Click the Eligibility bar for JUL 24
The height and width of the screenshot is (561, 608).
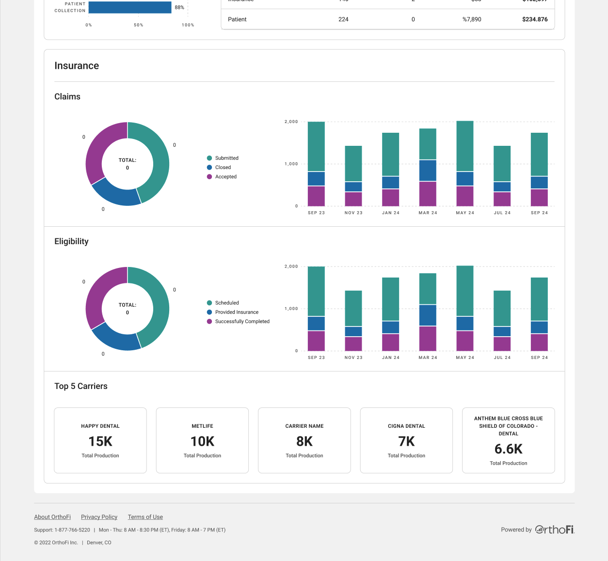pyautogui.click(x=502, y=321)
